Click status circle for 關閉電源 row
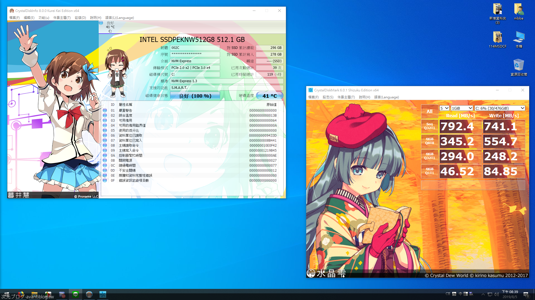 (105, 160)
